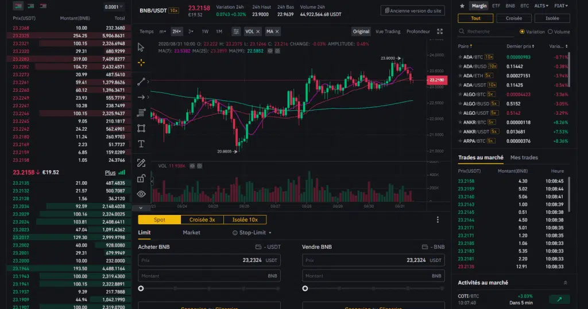Hide MA indicator via eye icon
The width and height of the screenshot is (588, 309).
pyautogui.click(x=270, y=51)
